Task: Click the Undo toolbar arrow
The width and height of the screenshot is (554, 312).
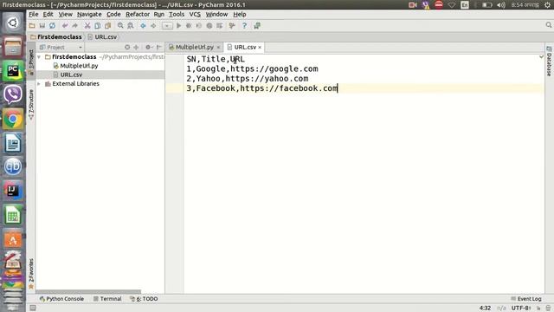Action: [x=65, y=25]
